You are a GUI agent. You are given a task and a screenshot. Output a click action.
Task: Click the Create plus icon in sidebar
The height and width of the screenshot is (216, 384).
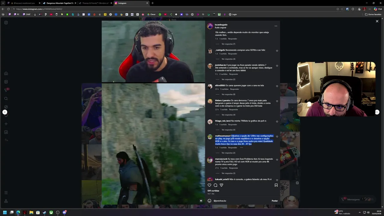coord(6,124)
